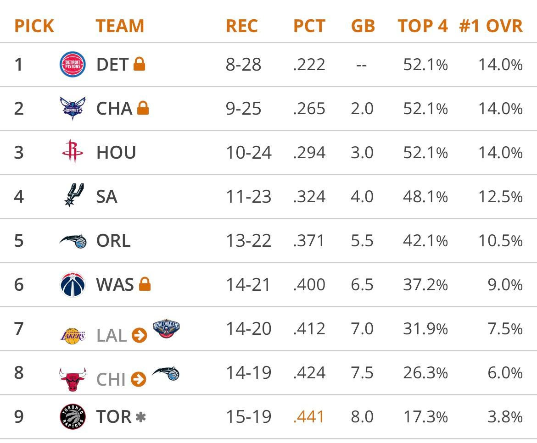Click the lock icon next to DET
Image resolution: width=537 pixels, height=443 pixels.
139,64
